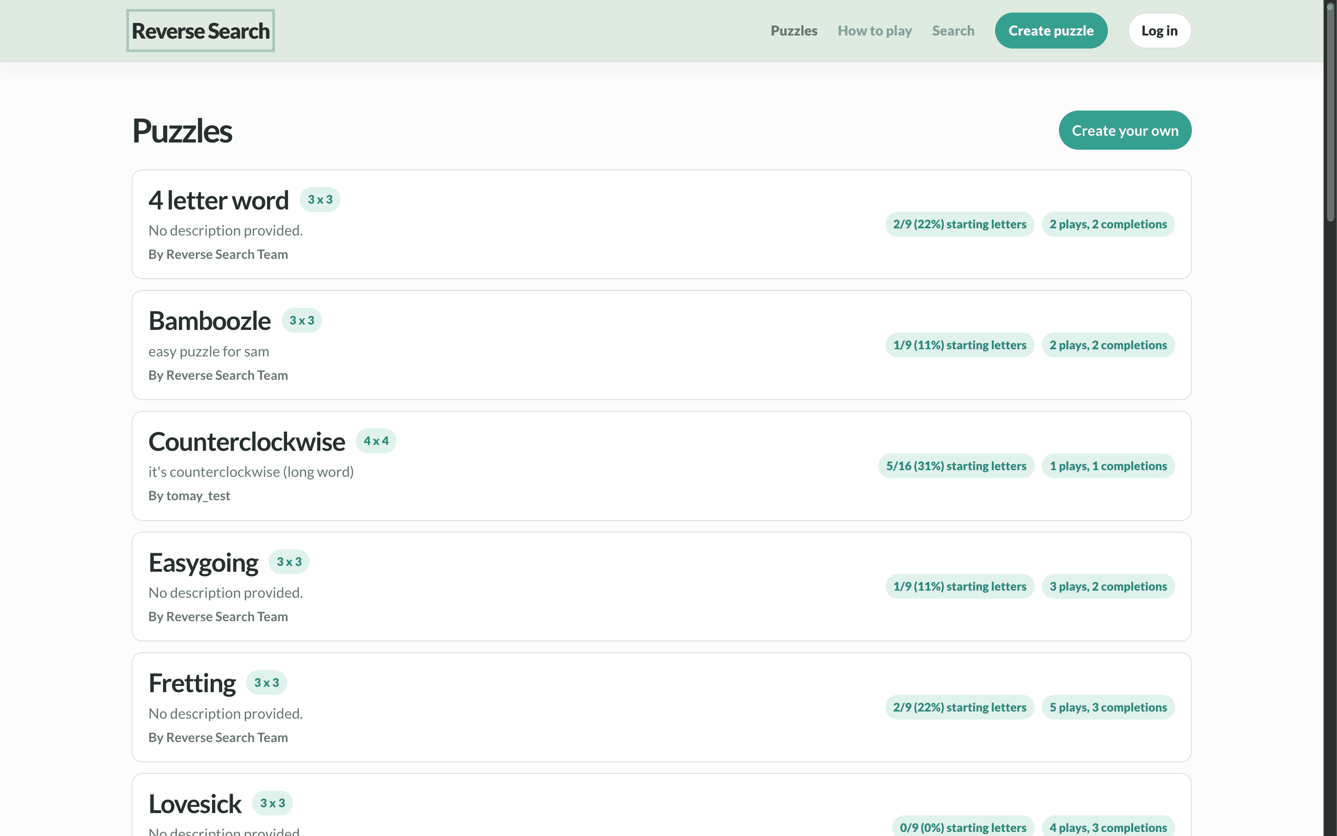Click 'By Reverse Search Team' under Bamboozle

pos(218,375)
